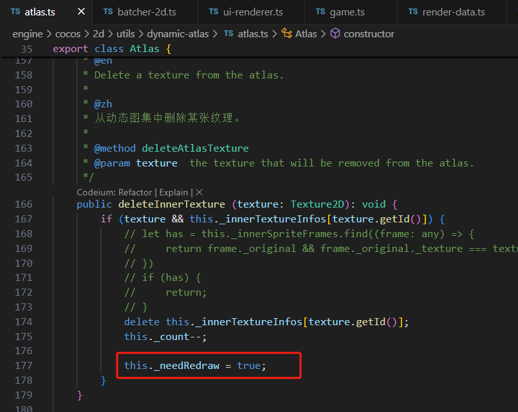518x412 pixels.
Task: Click the sticky header 'export class Atlas'
Action: click(112, 49)
